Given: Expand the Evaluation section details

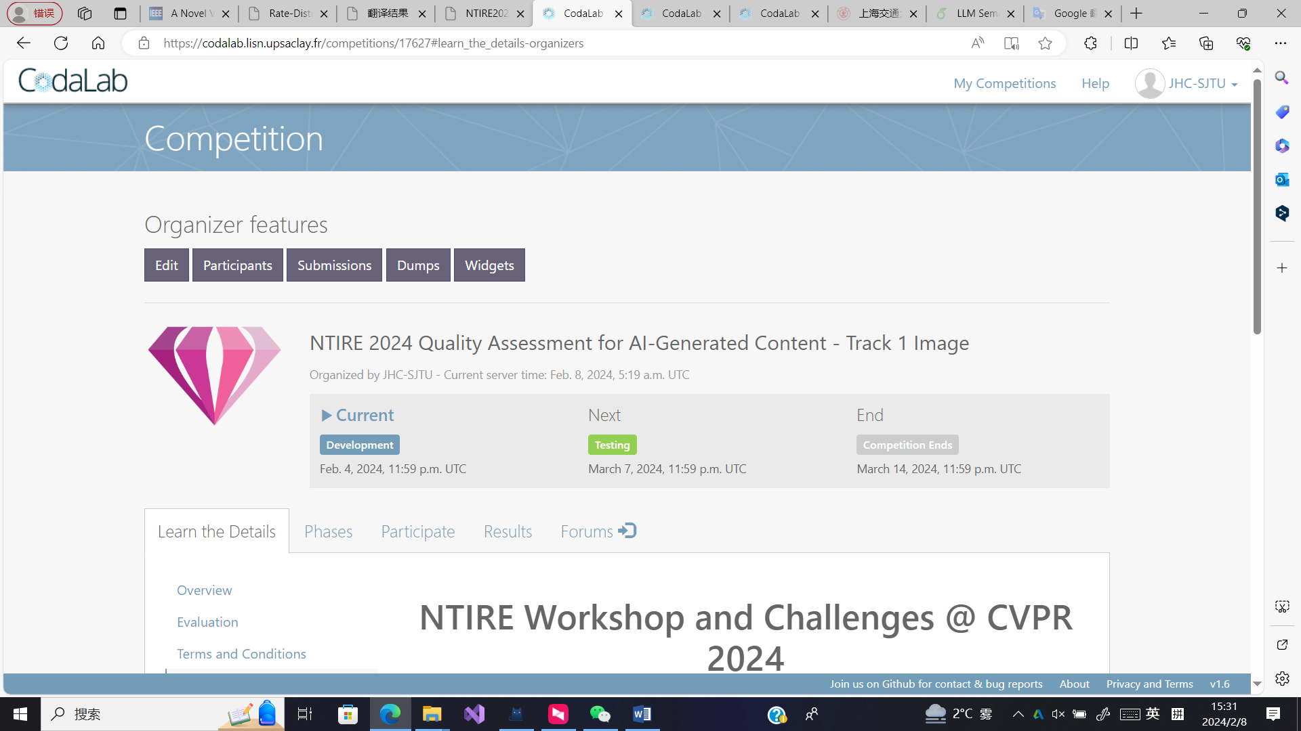Looking at the screenshot, I should 207,621.
